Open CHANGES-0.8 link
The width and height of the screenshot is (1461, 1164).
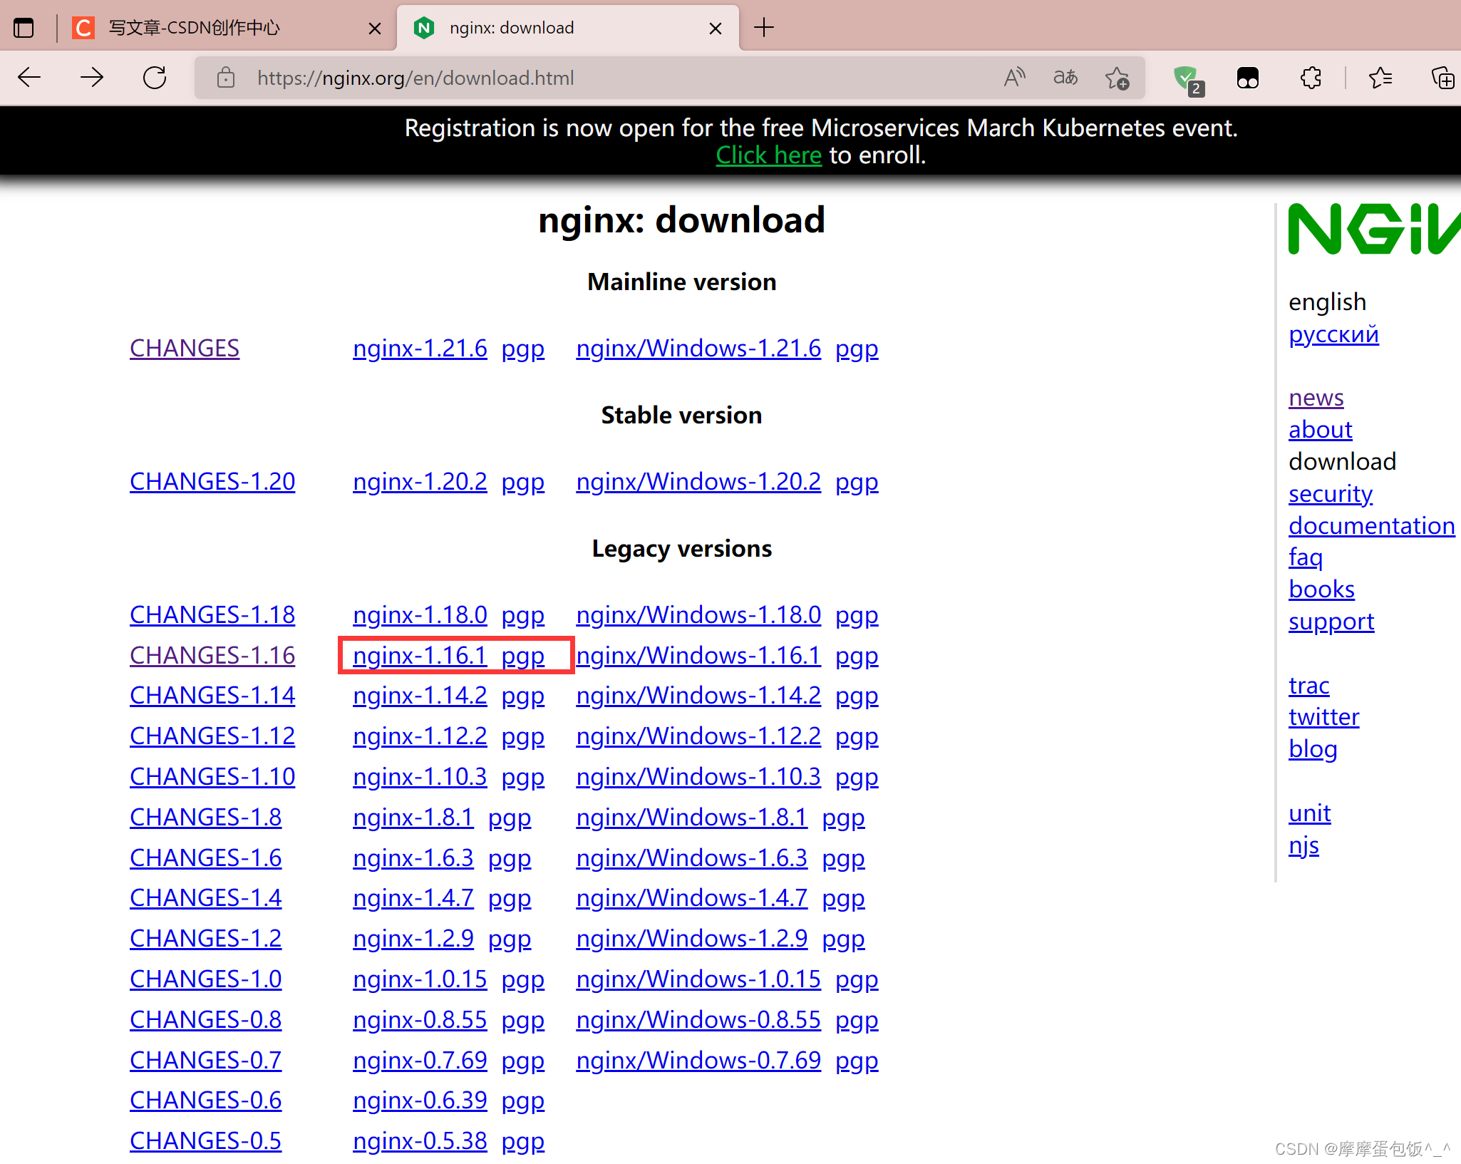[206, 1019]
